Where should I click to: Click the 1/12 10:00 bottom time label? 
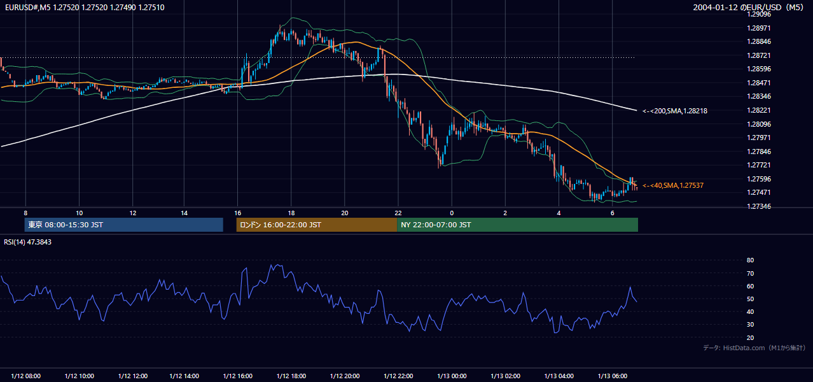[x=79, y=376]
